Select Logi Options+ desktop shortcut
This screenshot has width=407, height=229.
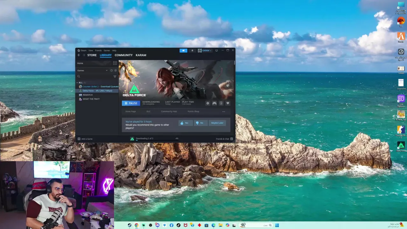401,101
